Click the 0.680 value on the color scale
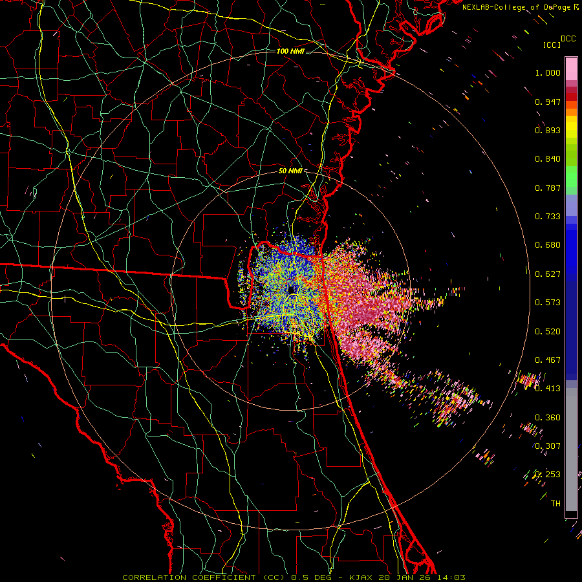The image size is (582, 582). pyautogui.click(x=548, y=245)
